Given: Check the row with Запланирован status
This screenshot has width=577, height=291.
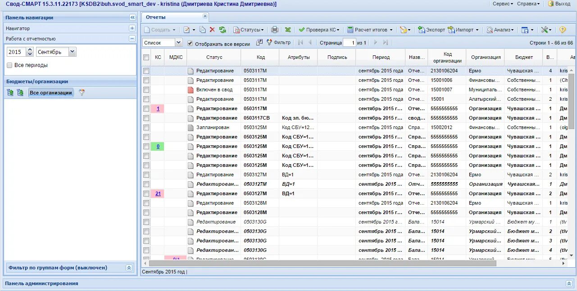Looking at the screenshot, I should pyautogui.click(x=146, y=127).
